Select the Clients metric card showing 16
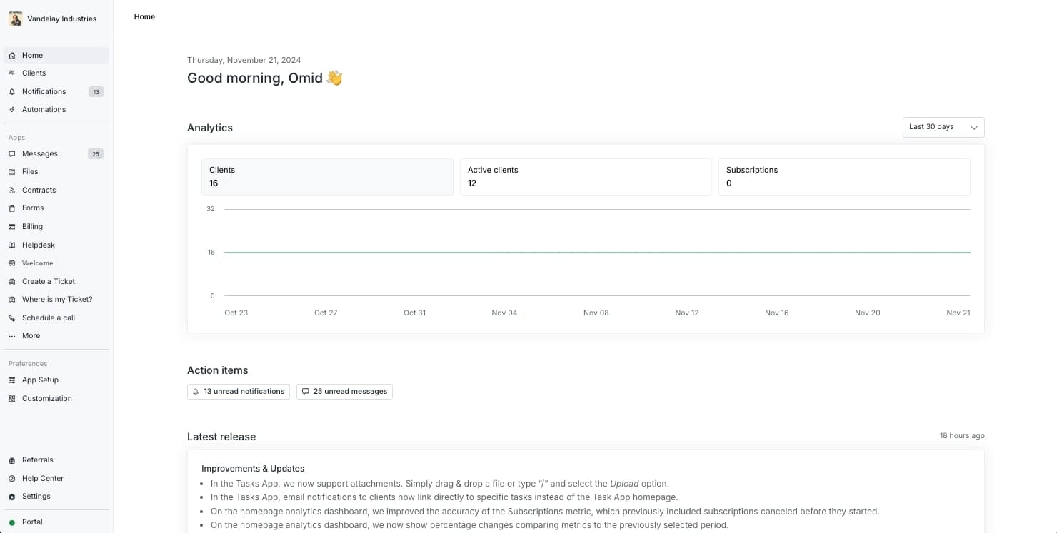 [326, 177]
